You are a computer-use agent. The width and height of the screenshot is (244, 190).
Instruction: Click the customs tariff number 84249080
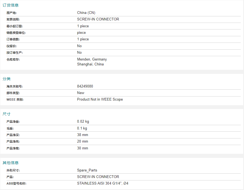85,86
